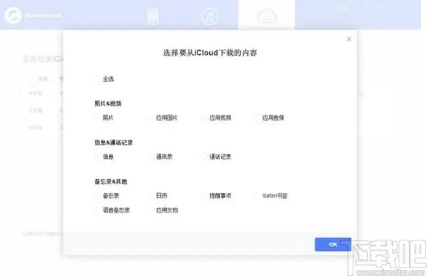
Task: Select the 语音备忘录 checkbox
Action: pyautogui.click(x=97, y=210)
